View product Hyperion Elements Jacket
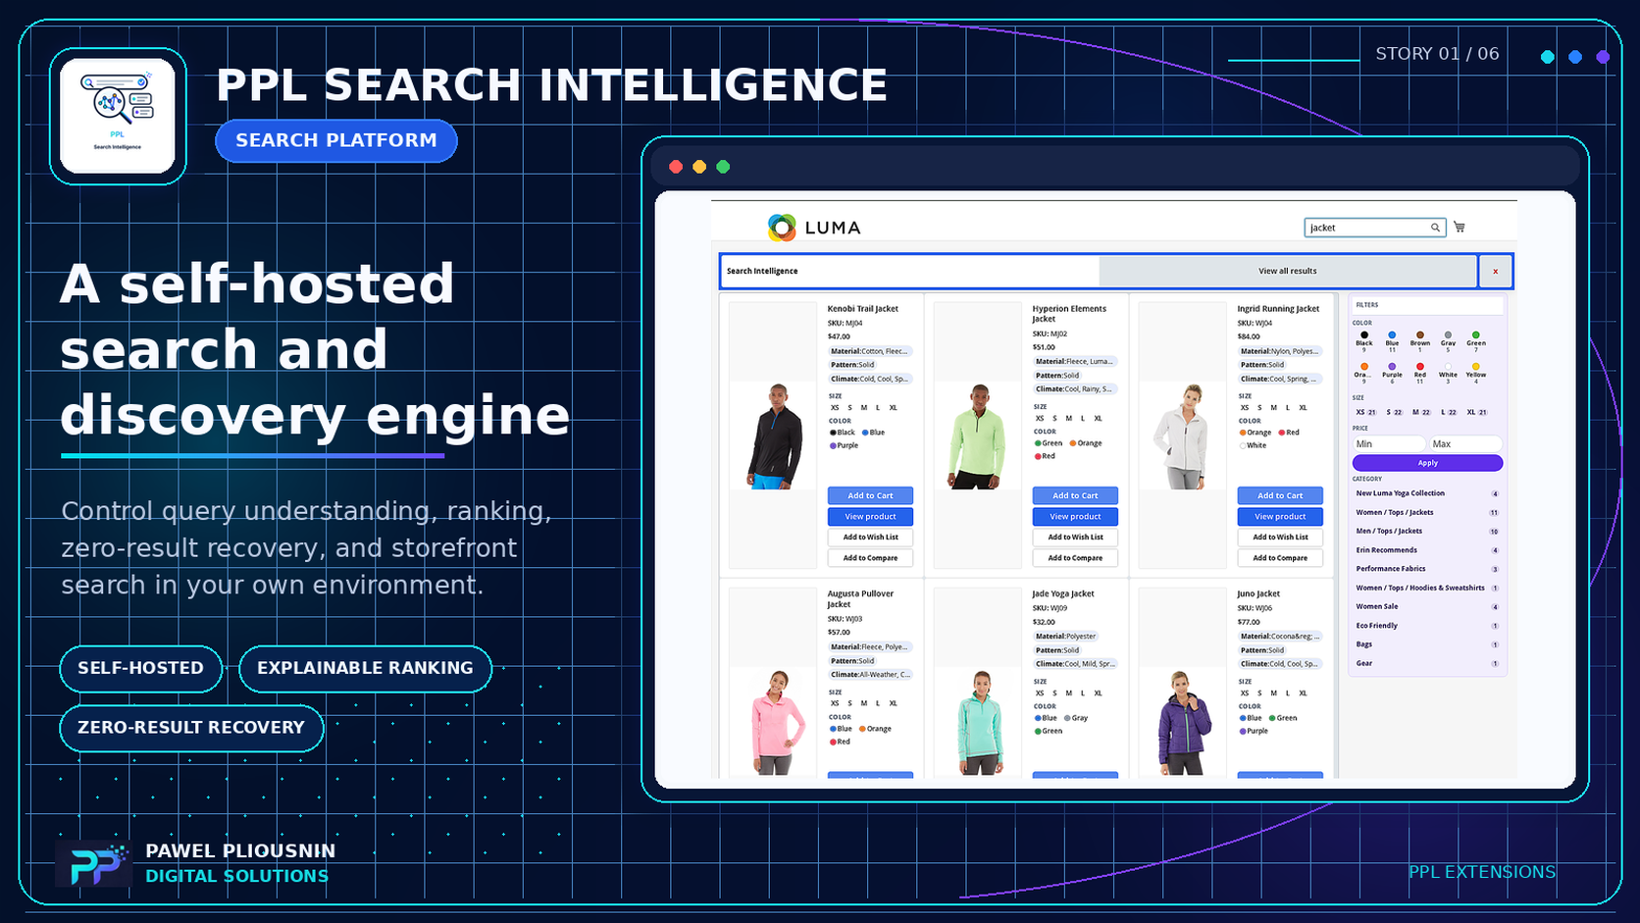Image resolution: width=1640 pixels, height=923 pixels. pyautogui.click(x=1075, y=516)
